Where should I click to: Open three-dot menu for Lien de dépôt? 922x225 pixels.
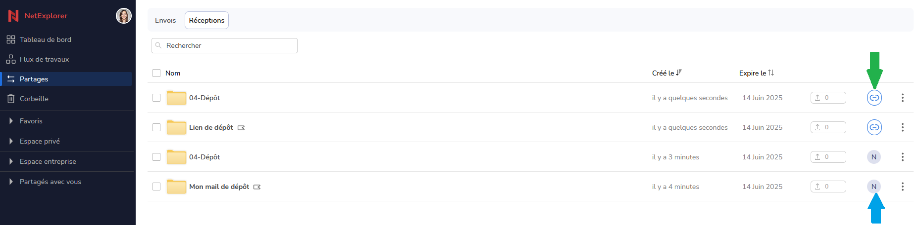pos(903,127)
